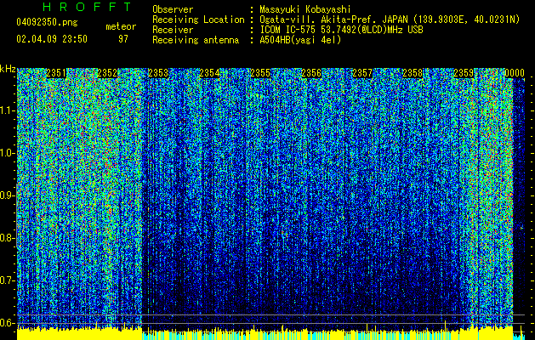The width and height of the screenshot is (535, 340).
Task: Click the meteor label
Action: click(121, 26)
